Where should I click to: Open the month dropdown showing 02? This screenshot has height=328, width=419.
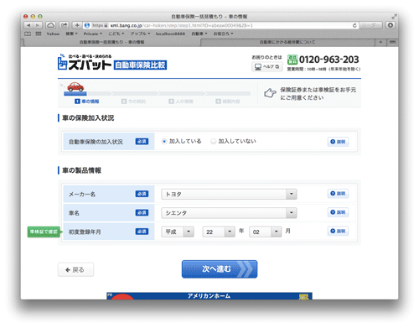pos(265,232)
